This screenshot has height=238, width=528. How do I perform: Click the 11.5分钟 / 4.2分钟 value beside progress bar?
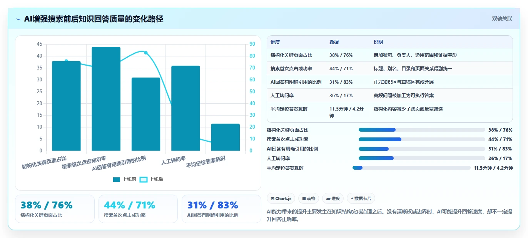pos(493,168)
